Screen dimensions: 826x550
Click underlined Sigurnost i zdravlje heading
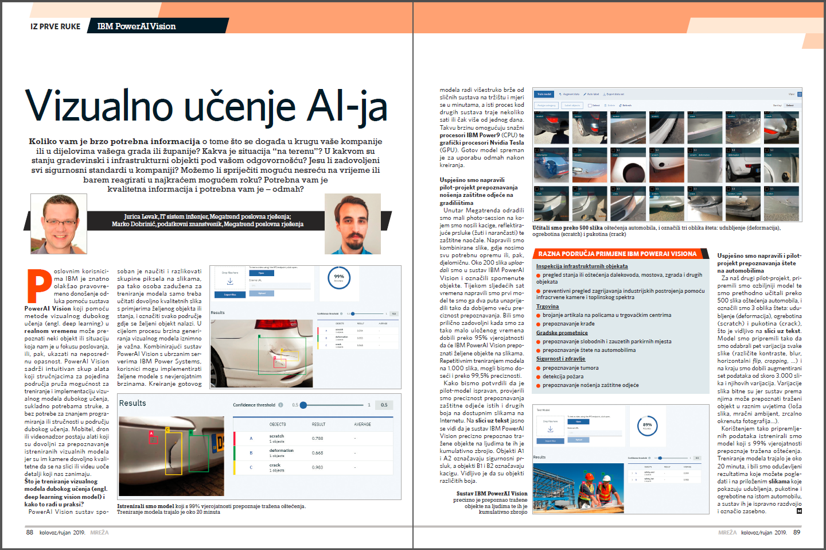click(x=560, y=359)
